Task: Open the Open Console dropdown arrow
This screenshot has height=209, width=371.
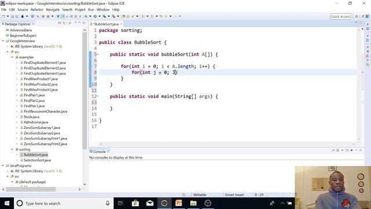Action: coord(351,150)
